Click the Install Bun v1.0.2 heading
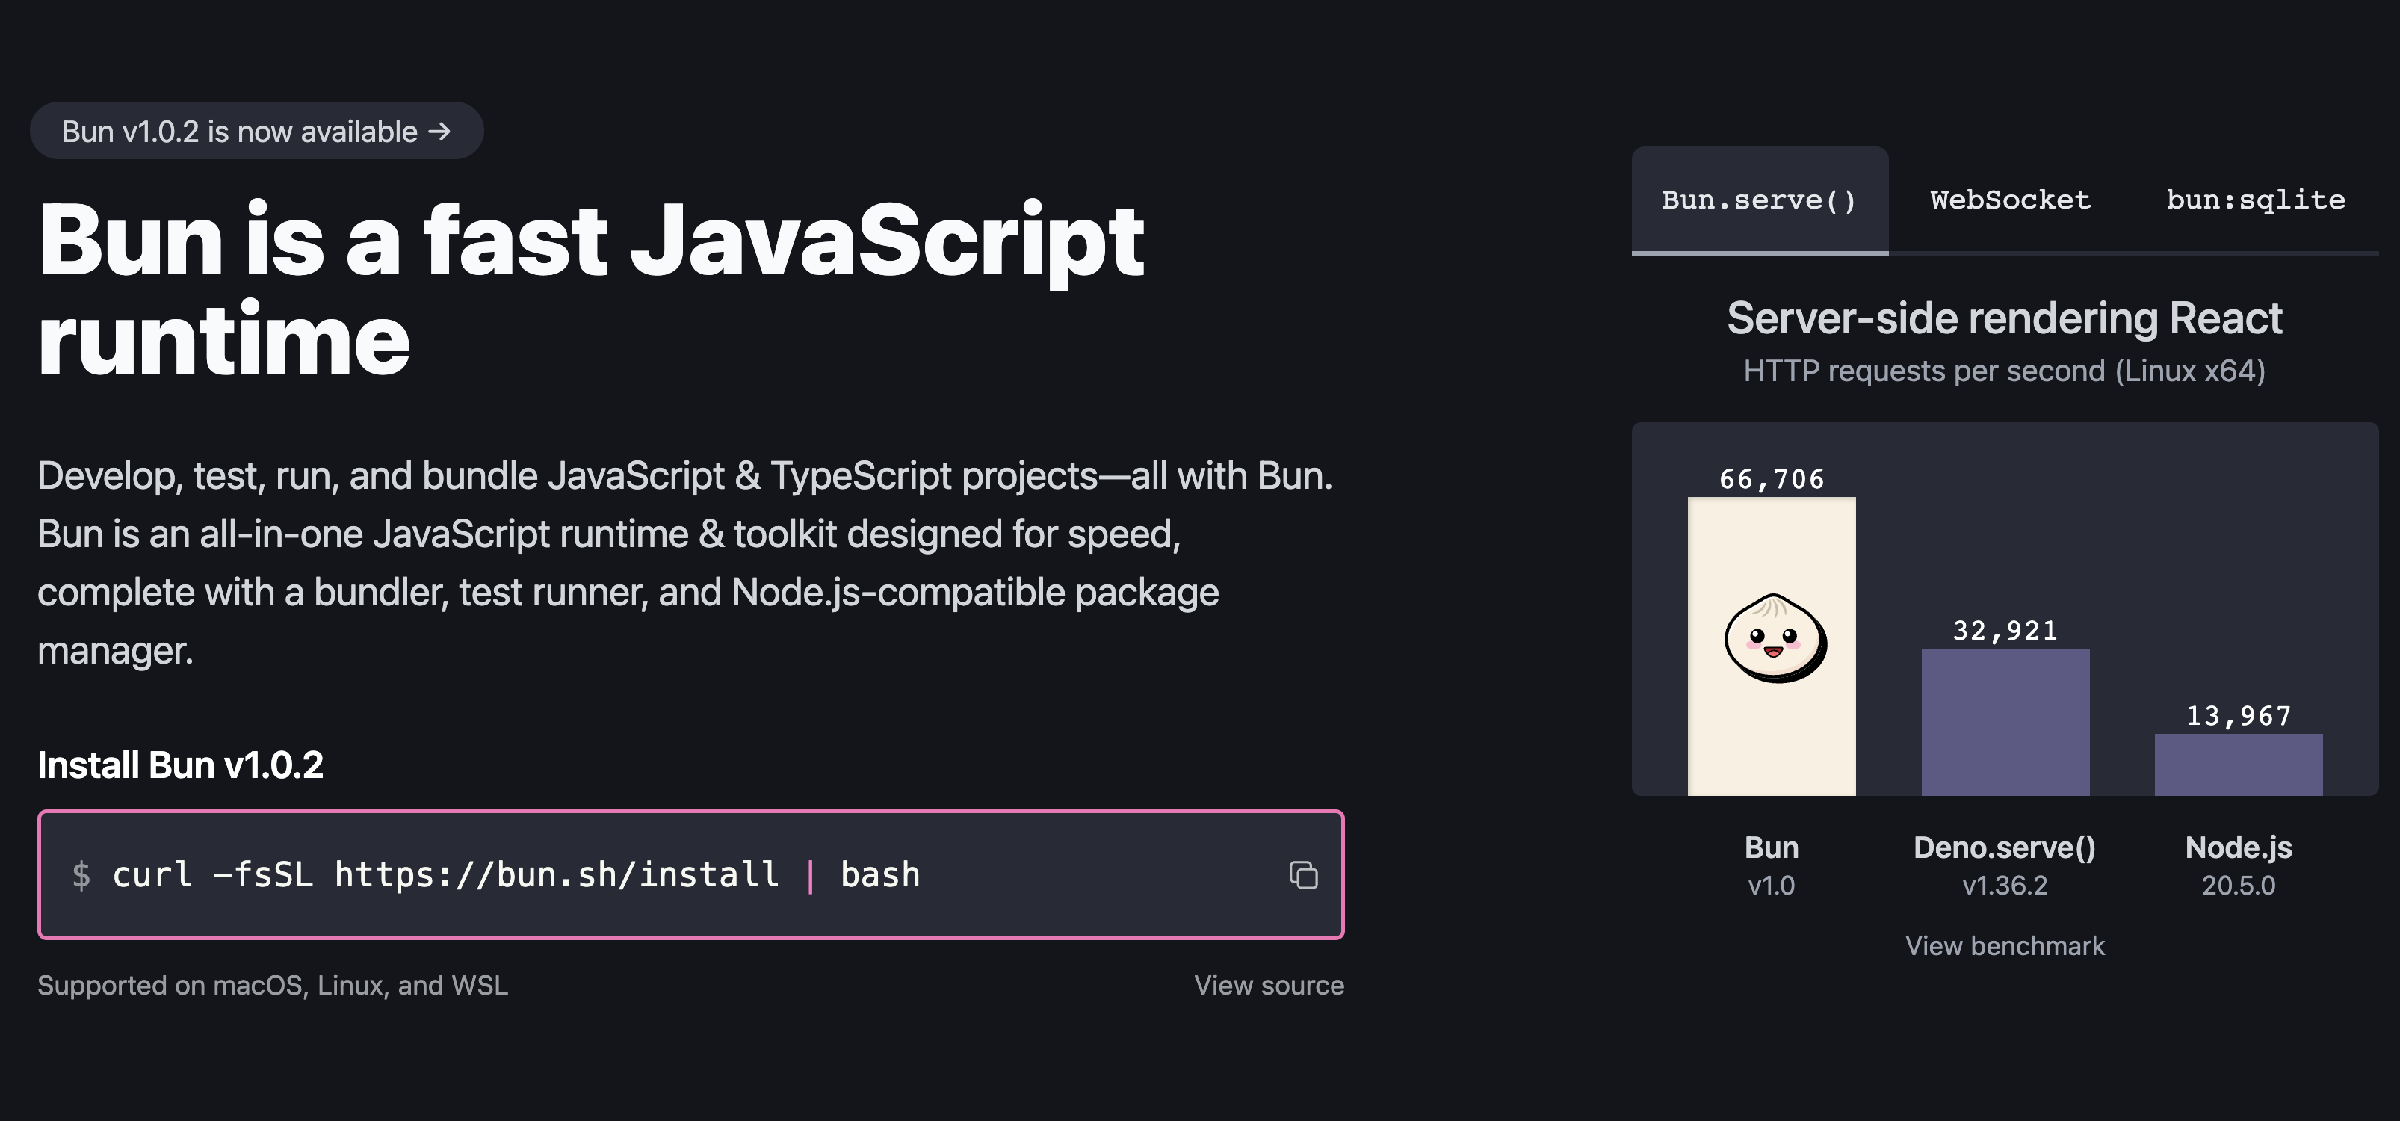 (x=180, y=765)
